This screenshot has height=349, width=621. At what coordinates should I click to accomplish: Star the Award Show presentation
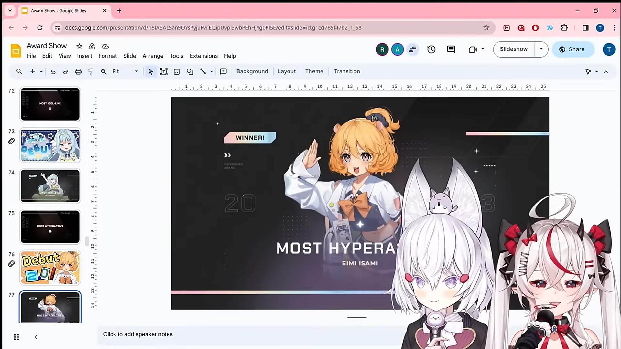point(79,46)
